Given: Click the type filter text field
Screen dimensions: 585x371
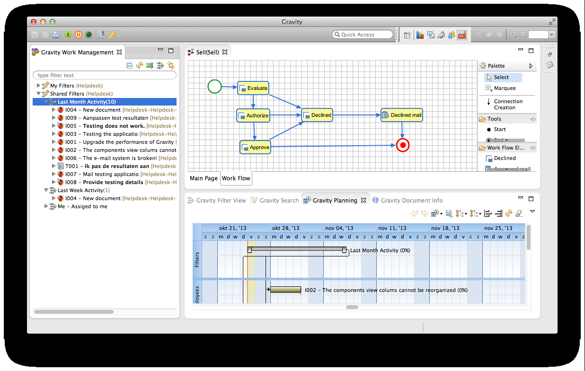Looking at the screenshot, I should point(105,75).
